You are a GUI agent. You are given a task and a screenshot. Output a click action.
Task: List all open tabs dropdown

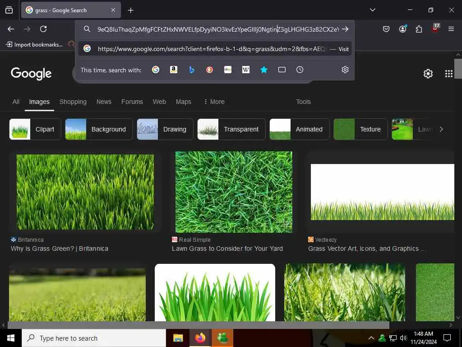(x=372, y=10)
